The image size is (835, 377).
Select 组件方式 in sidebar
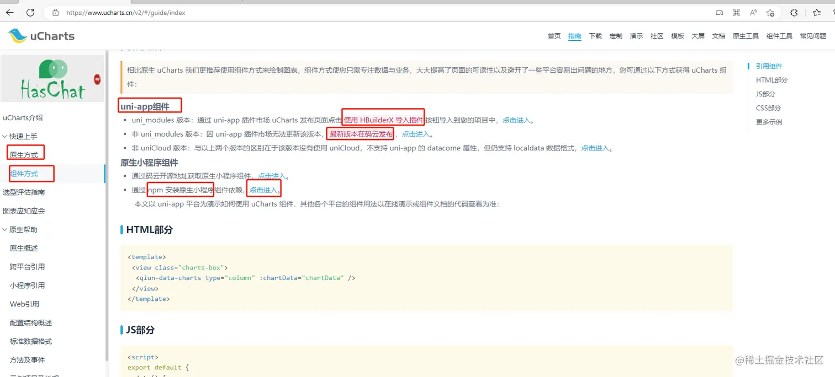pyautogui.click(x=24, y=174)
